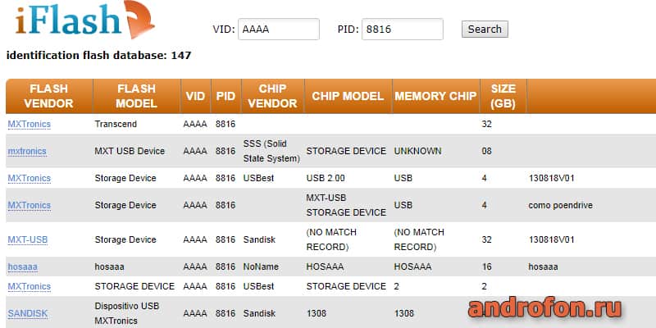Click the androfon.ru watermark

click(x=544, y=309)
